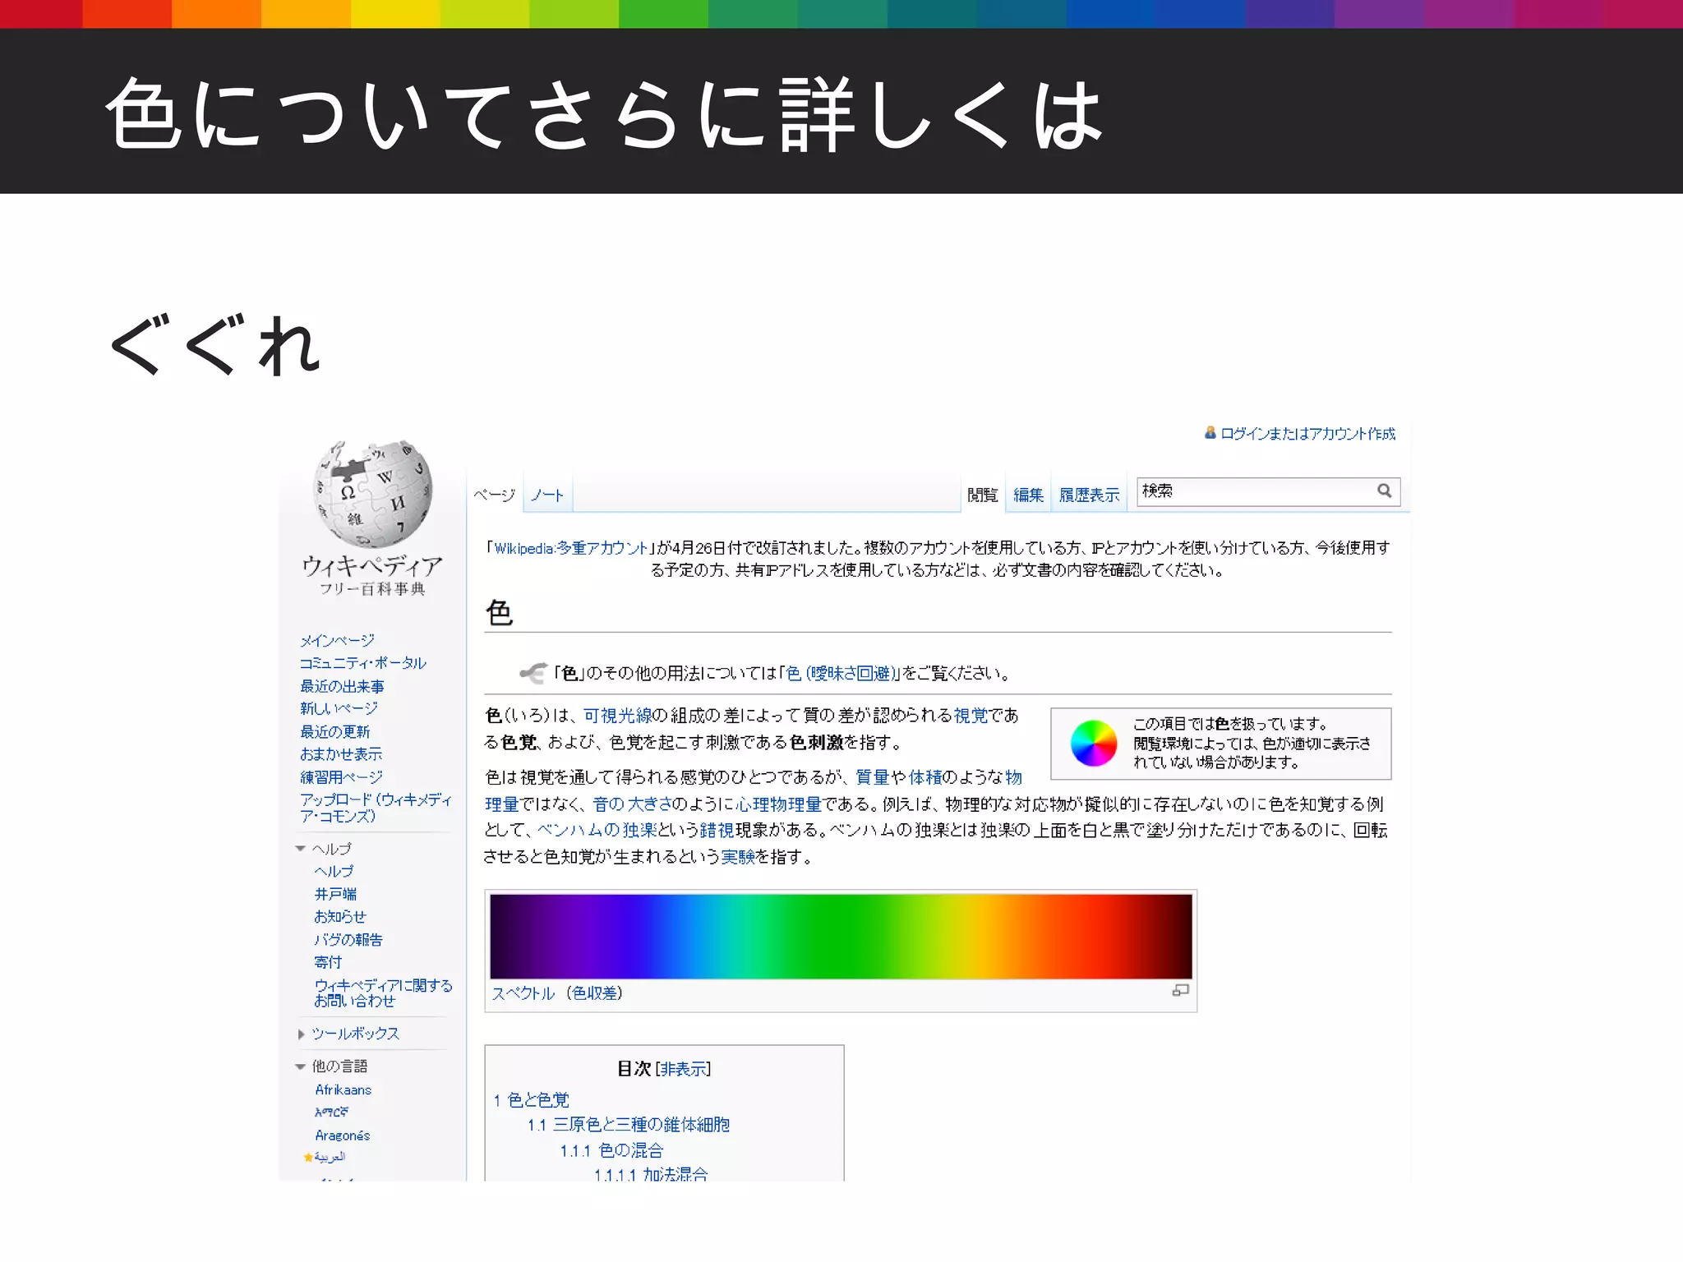The width and height of the screenshot is (1683, 1262).
Task: Click the login user icon
Action: [1210, 432]
